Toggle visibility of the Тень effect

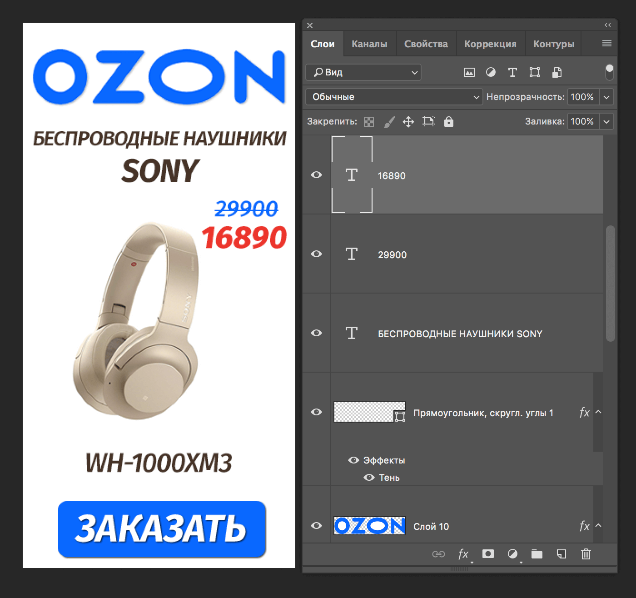(x=368, y=477)
